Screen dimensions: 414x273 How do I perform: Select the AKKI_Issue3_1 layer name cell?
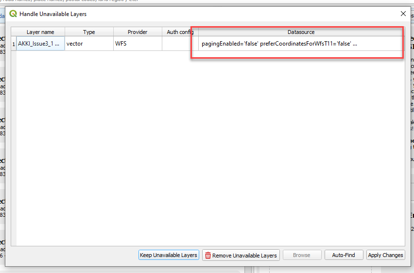click(40, 44)
